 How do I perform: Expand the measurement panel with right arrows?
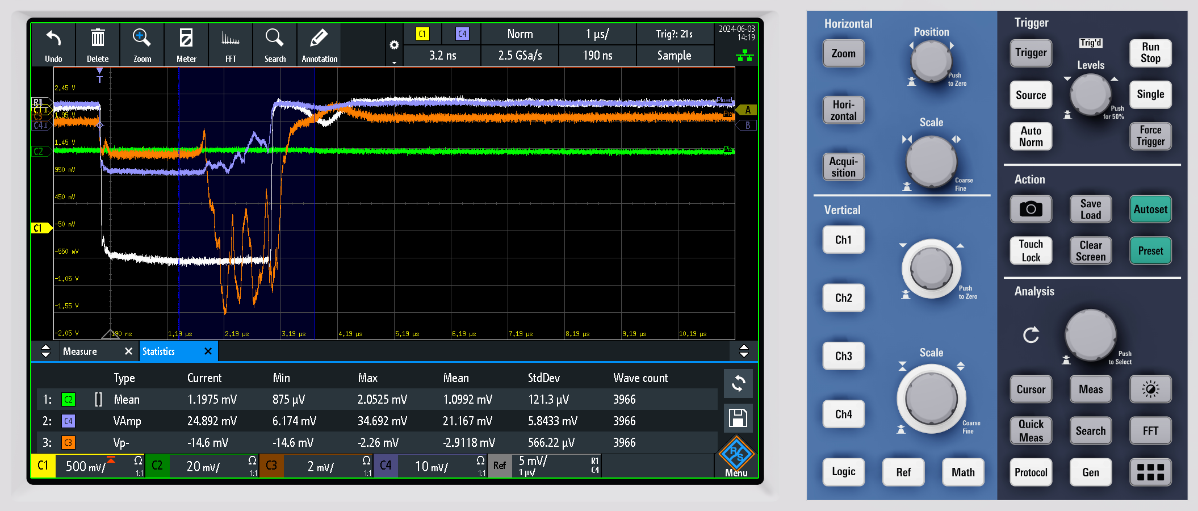pyautogui.click(x=744, y=351)
